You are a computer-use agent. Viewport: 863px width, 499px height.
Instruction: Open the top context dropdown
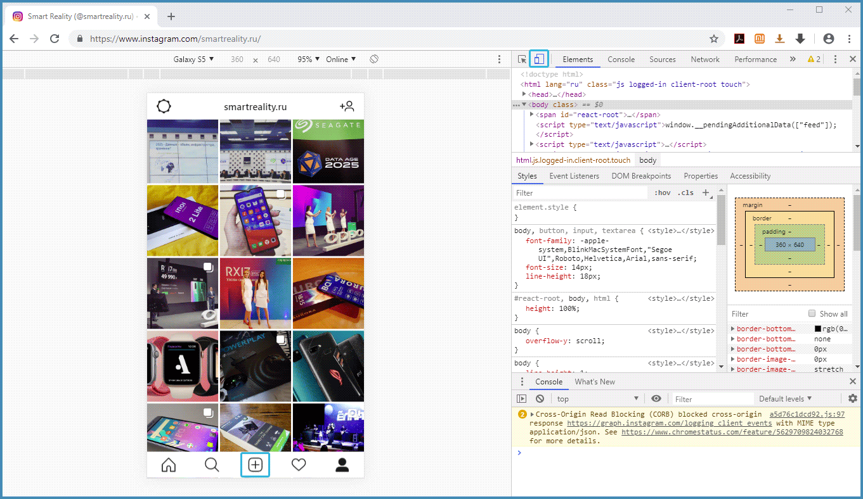click(597, 399)
